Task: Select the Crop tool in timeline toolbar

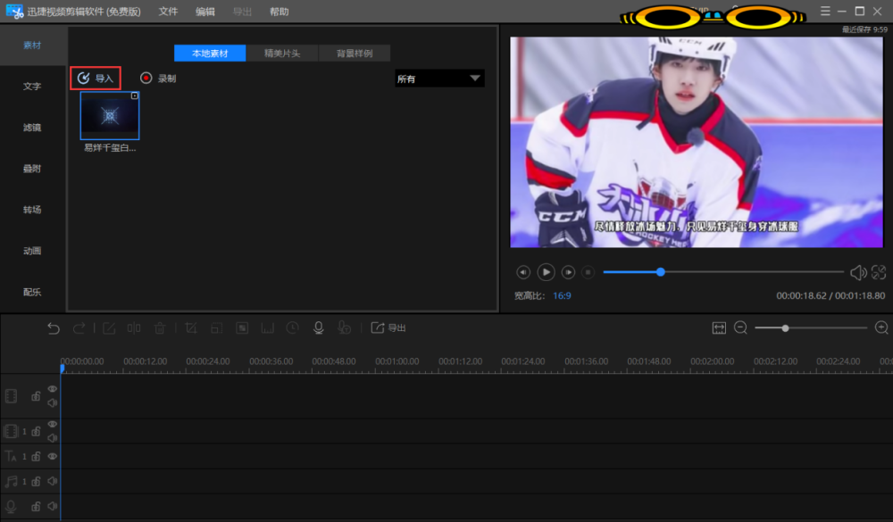Action: pos(191,327)
